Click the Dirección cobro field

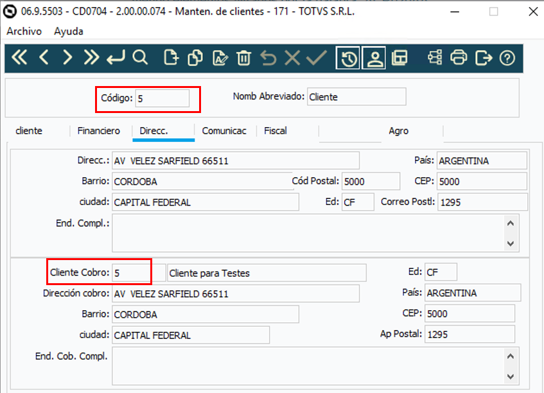tap(236, 293)
